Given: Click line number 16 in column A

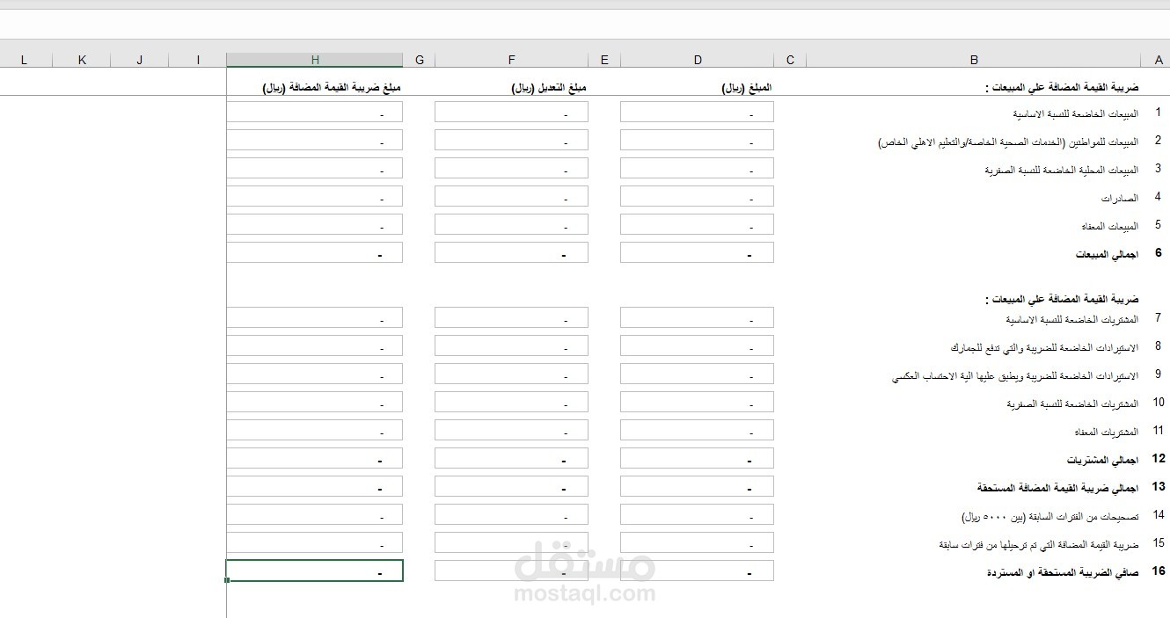Looking at the screenshot, I should (x=1158, y=571).
